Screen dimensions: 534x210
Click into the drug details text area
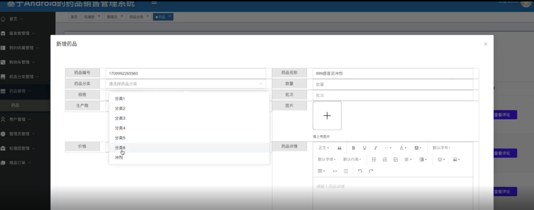coord(393,193)
